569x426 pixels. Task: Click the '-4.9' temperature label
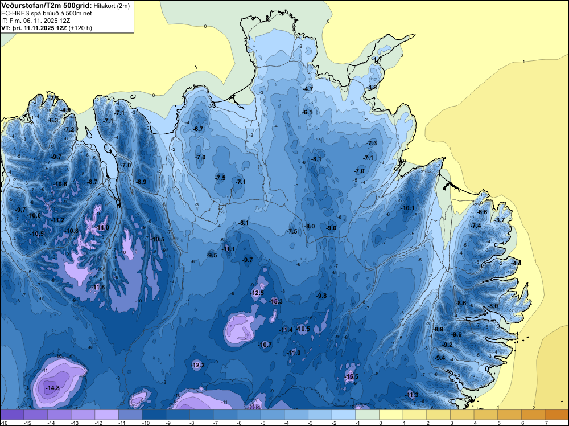click(x=65, y=110)
